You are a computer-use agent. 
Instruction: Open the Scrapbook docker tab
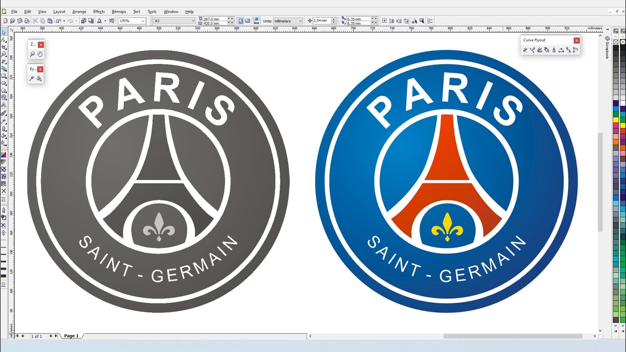coord(607,47)
